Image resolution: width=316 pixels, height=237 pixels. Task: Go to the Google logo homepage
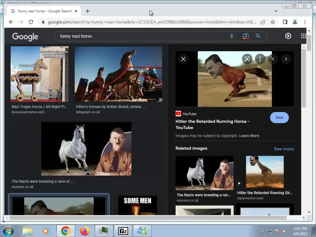click(x=25, y=36)
